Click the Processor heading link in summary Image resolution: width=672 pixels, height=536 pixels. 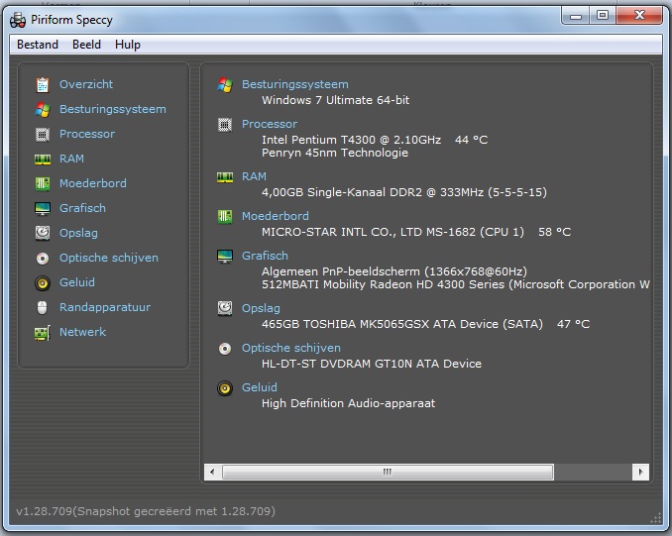[x=269, y=124]
